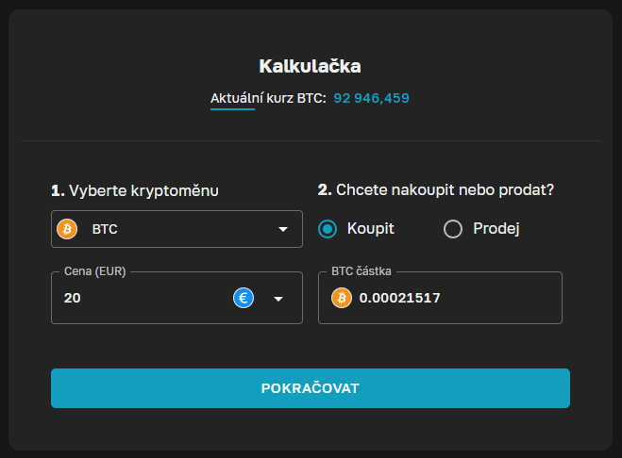Select the Koupit radio button
The width and height of the screenshot is (622, 458).
click(x=328, y=229)
